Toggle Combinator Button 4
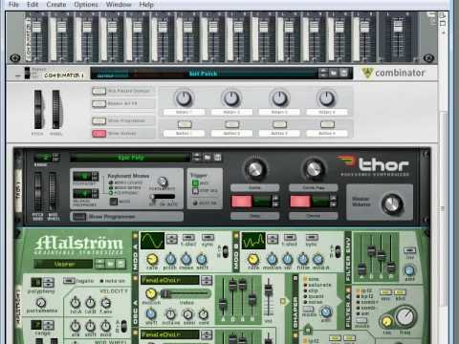459x344 pixels. tap(327, 124)
